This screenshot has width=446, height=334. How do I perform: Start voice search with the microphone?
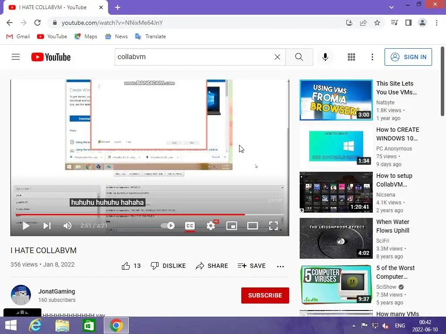(325, 57)
